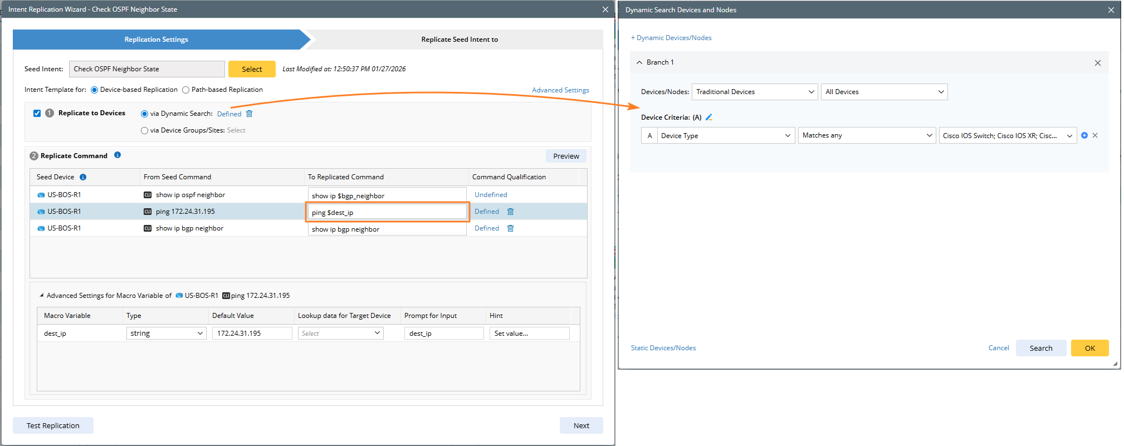Select Path-based Replication option
Screen dimensions: 1124x446
point(186,90)
